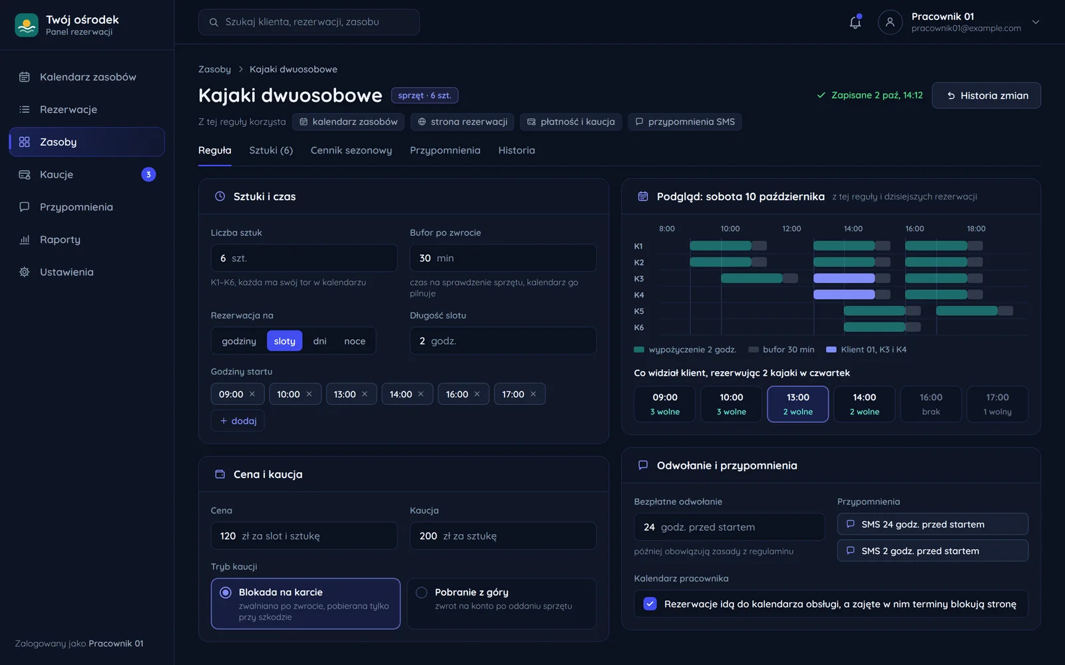Remove the 13:00 start time

tap(365, 394)
